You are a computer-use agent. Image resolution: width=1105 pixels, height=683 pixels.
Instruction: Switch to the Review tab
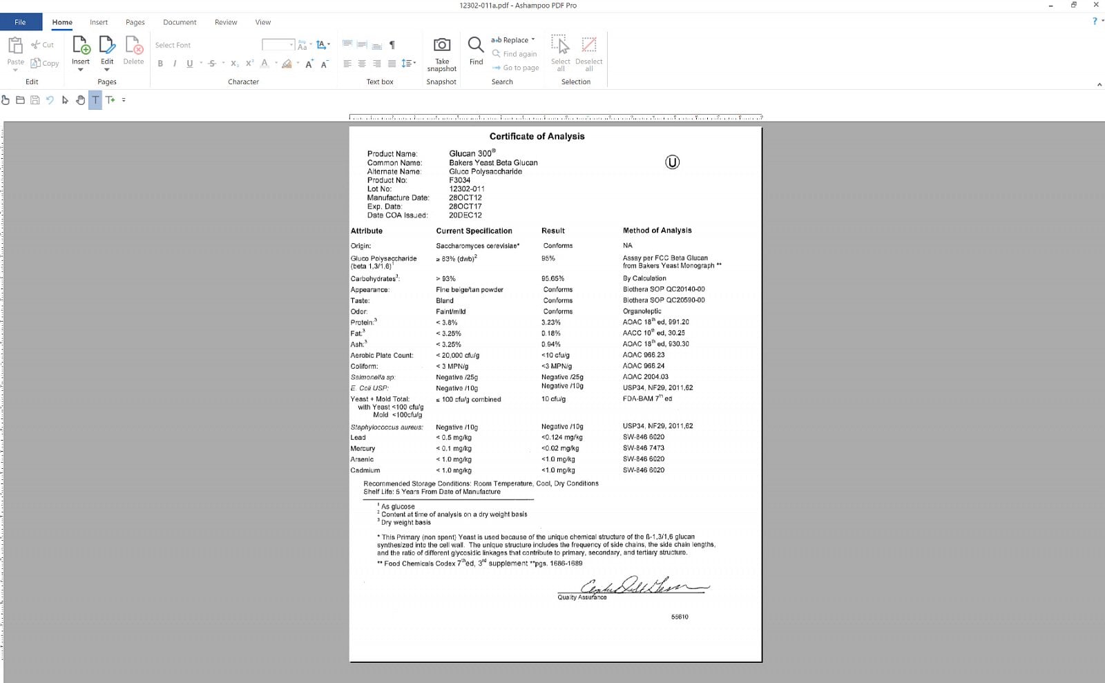click(x=226, y=22)
